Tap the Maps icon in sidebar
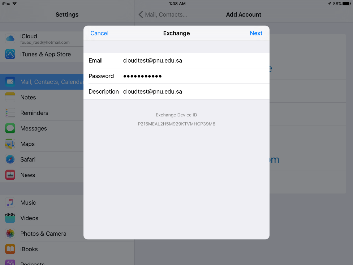 tap(10, 144)
